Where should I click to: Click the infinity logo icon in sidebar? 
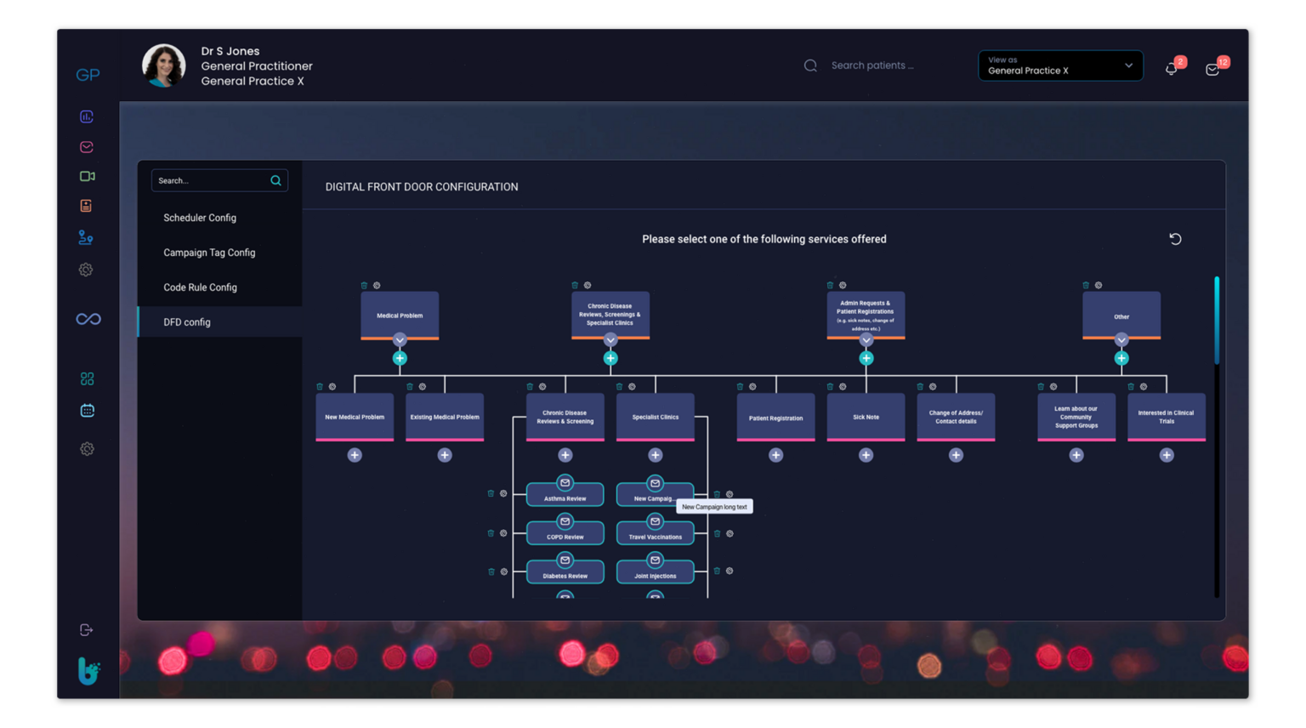point(88,319)
